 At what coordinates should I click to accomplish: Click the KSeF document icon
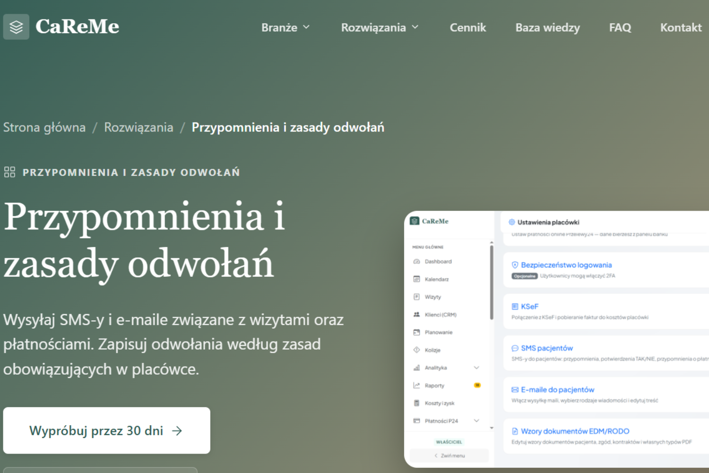click(515, 307)
